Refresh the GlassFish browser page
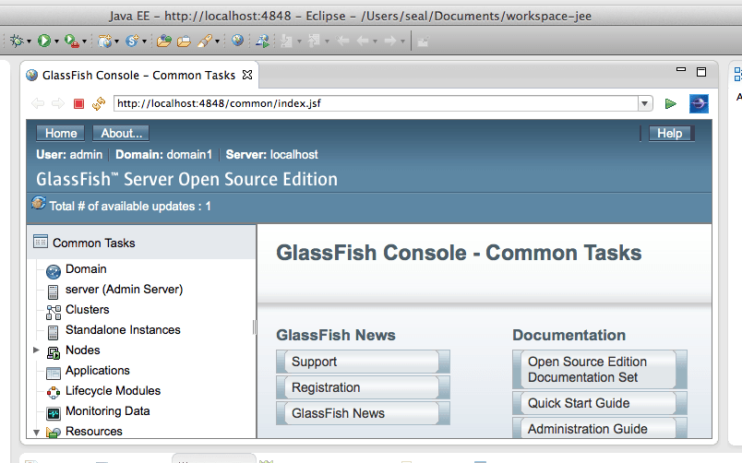 (99, 104)
